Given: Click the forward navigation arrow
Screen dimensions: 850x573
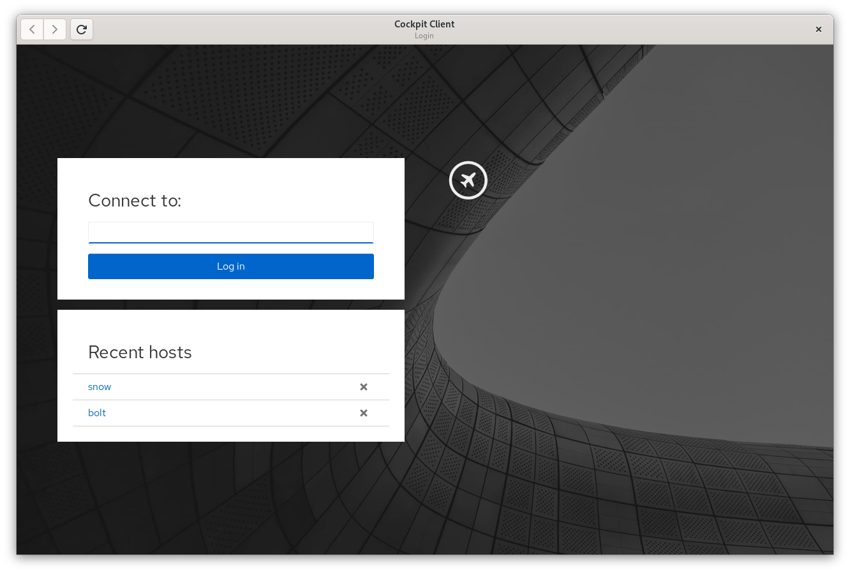Looking at the screenshot, I should click(55, 29).
